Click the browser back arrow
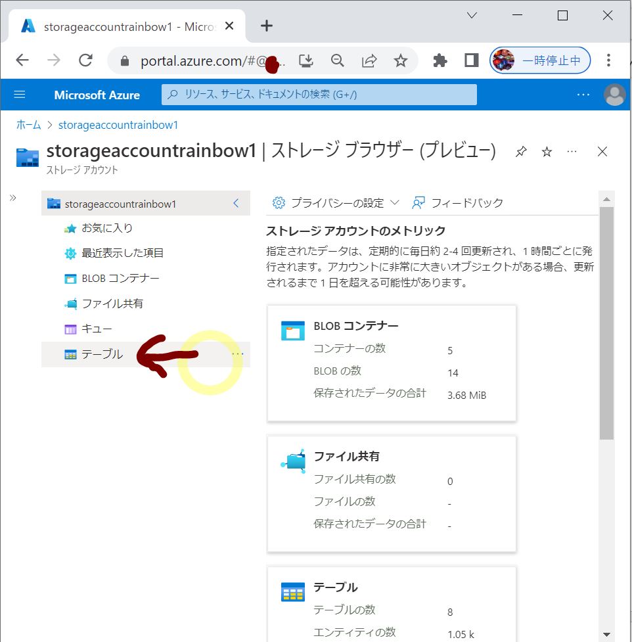 tap(22, 60)
